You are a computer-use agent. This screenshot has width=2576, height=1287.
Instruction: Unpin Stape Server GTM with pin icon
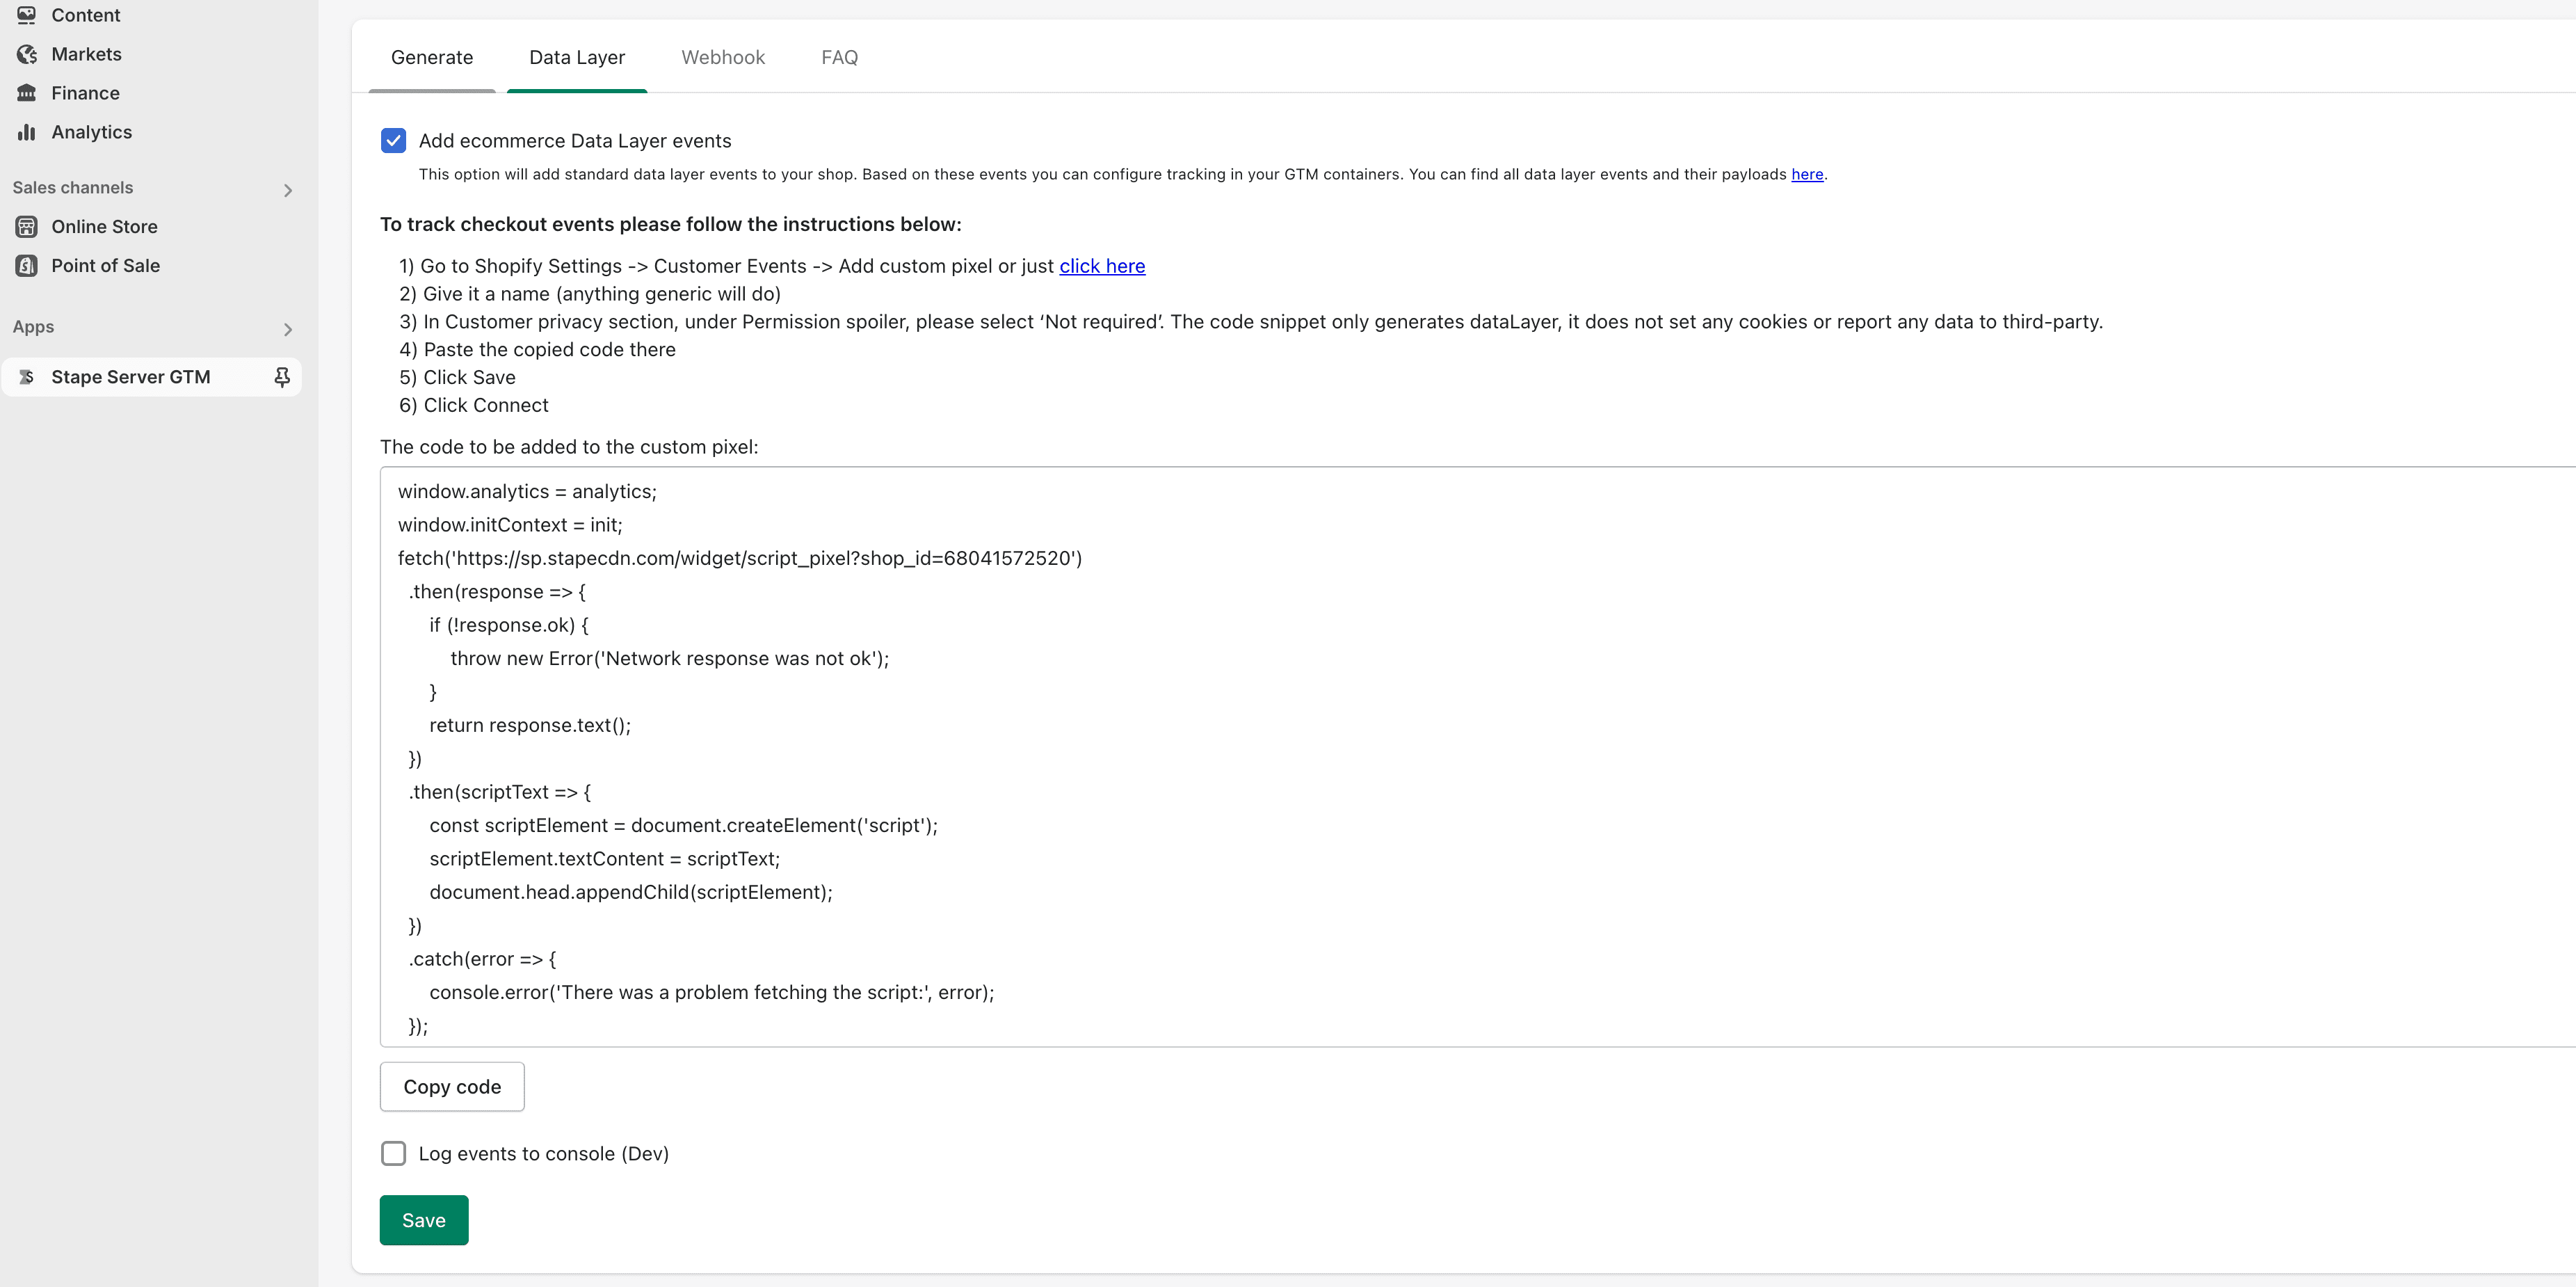pyautogui.click(x=282, y=377)
